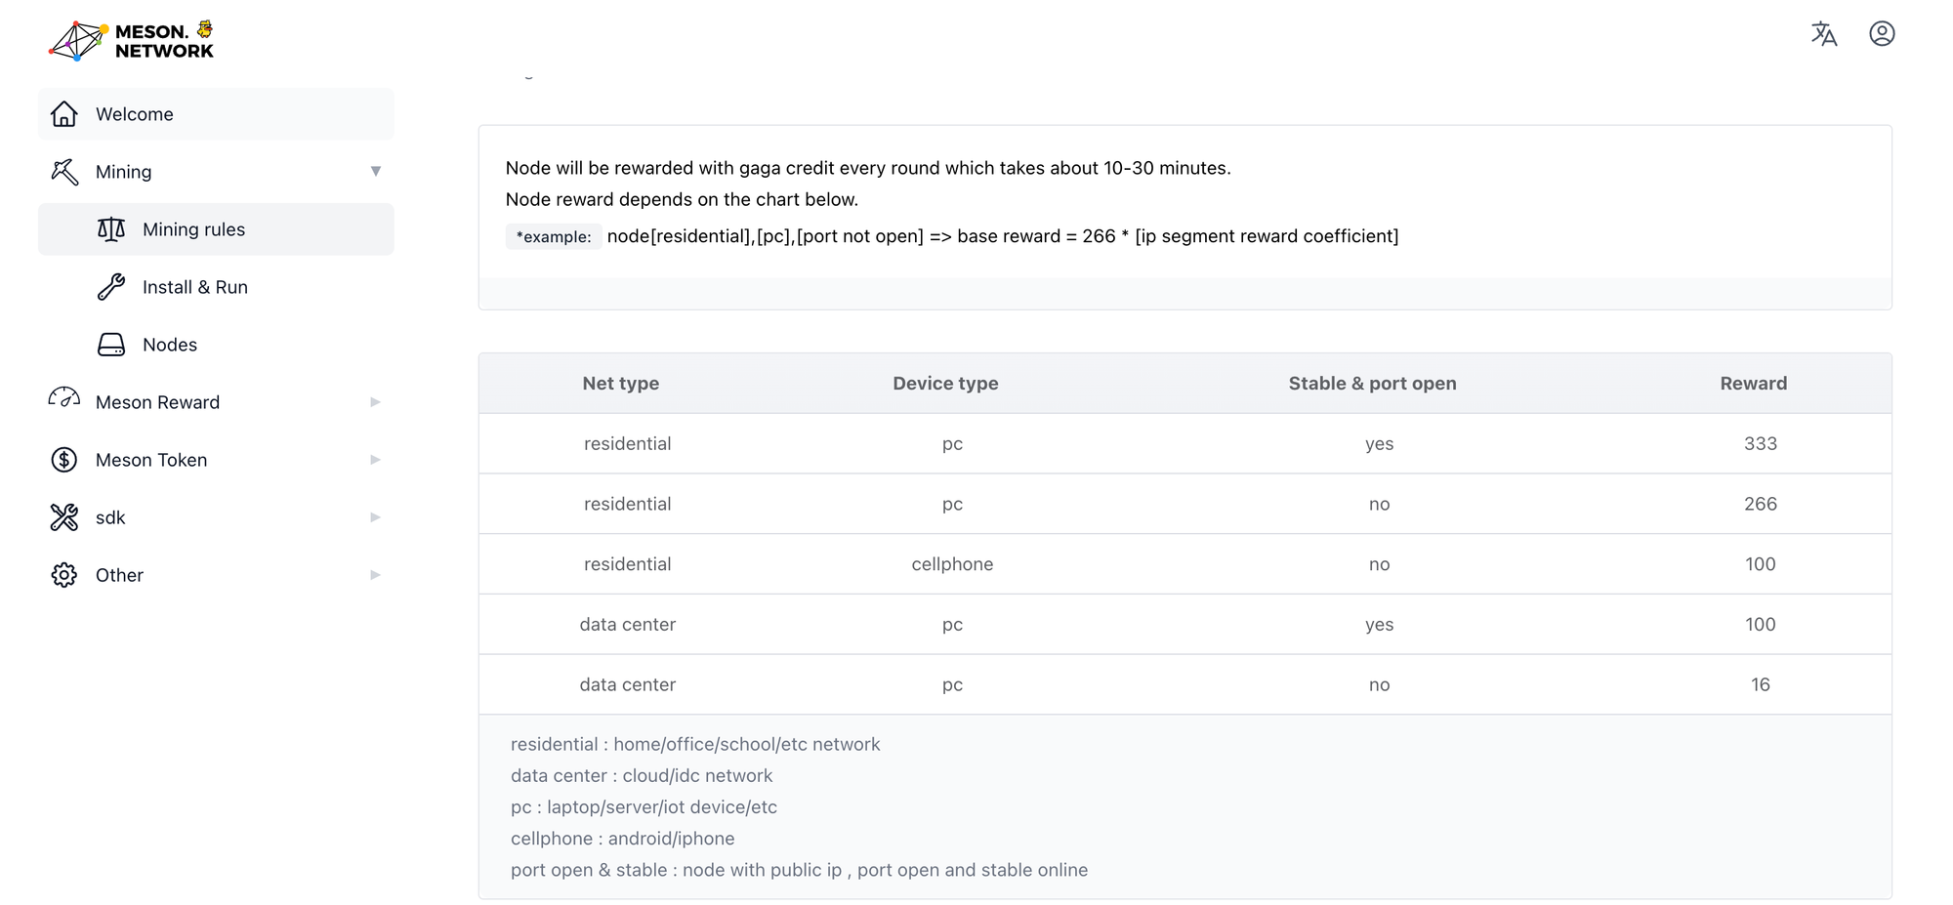Image resolution: width=1953 pixels, height=905 pixels.
Task: Click the pickaxe Mining icon
Action: 64,172
